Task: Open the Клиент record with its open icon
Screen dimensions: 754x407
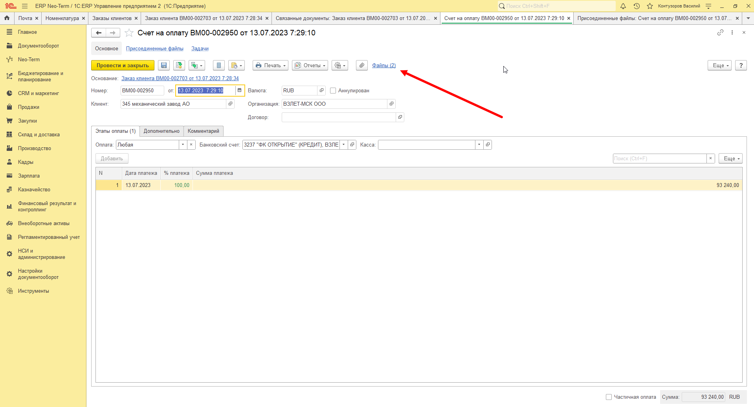Action: [231, 104]
